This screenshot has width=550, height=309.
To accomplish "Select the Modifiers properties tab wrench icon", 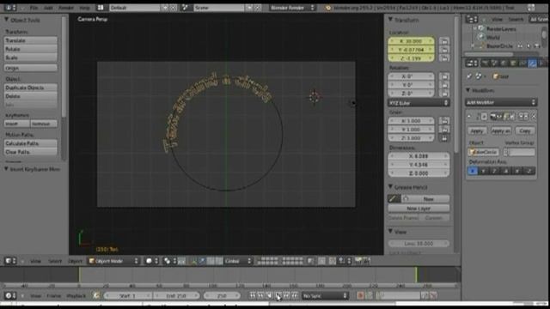I will [532, 63].
